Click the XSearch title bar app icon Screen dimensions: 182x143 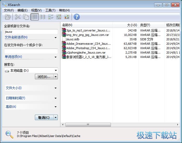coord(4,5)
